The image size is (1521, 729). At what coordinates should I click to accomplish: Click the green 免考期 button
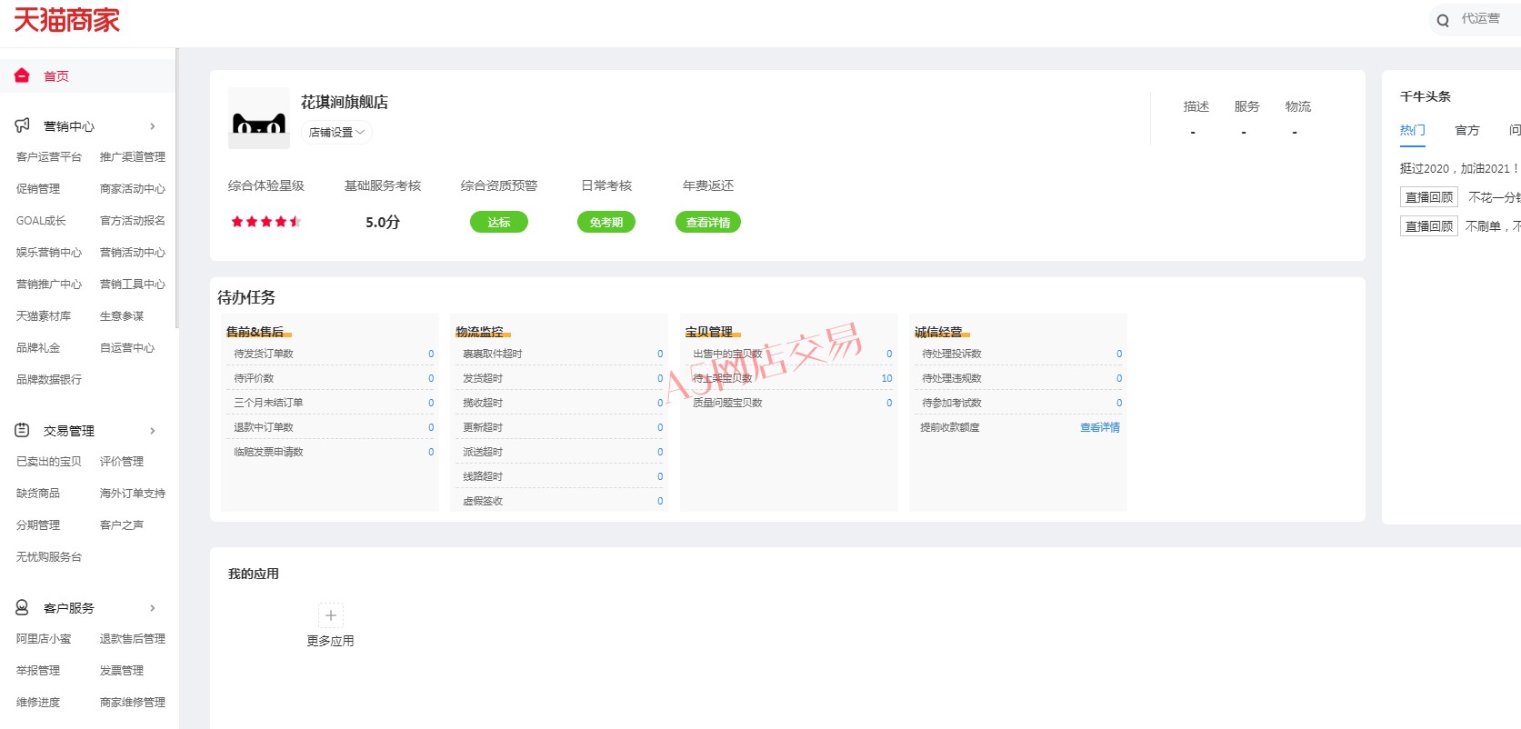pyautogui.click(x=606, y=222)
